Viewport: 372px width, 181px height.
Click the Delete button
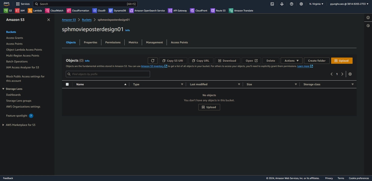pos(271,61)
